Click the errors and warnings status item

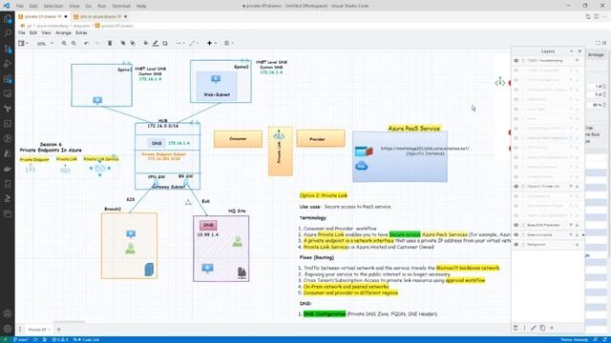pos(60,340)
